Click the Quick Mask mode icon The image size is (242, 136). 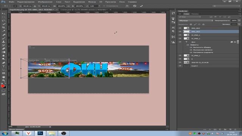3,91
